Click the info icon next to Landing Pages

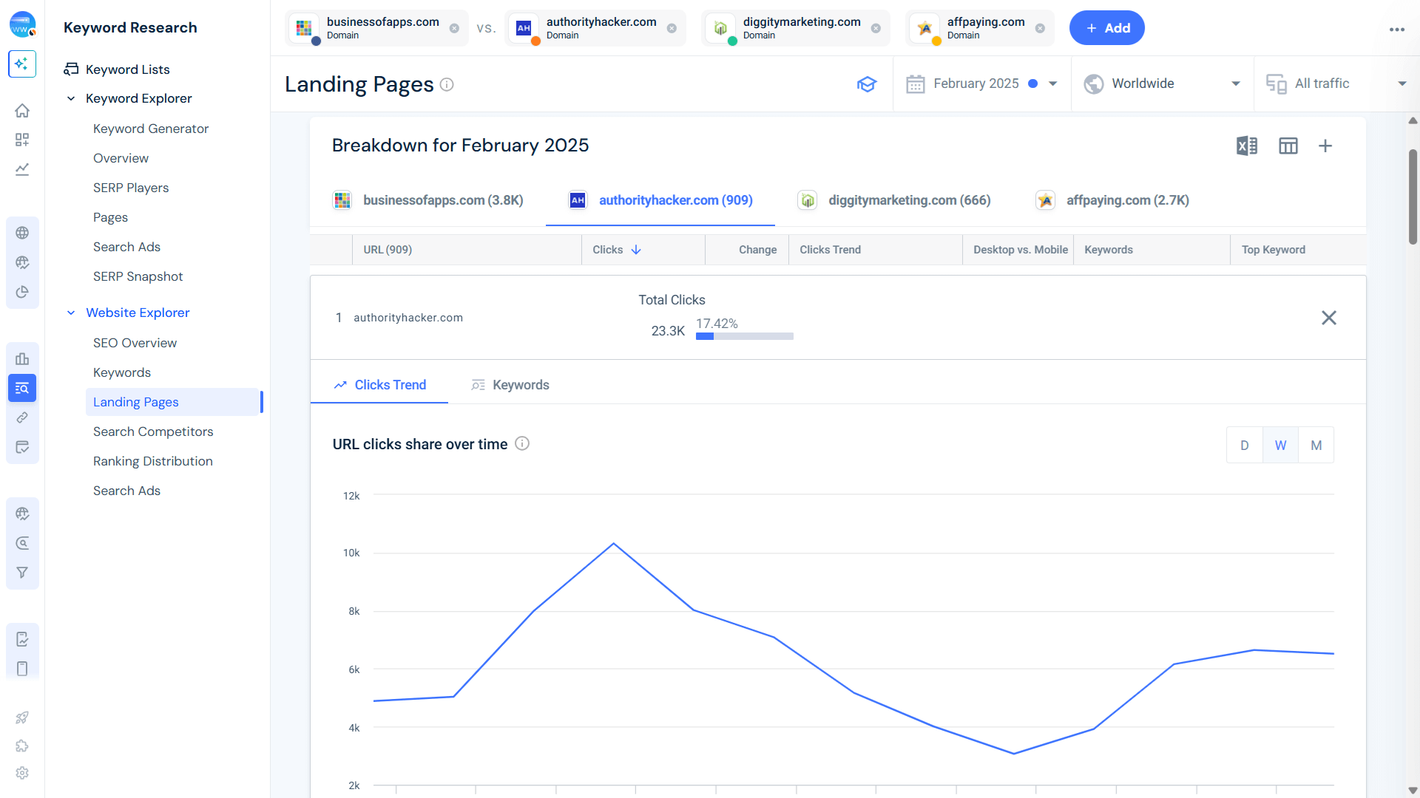point(447,84)
